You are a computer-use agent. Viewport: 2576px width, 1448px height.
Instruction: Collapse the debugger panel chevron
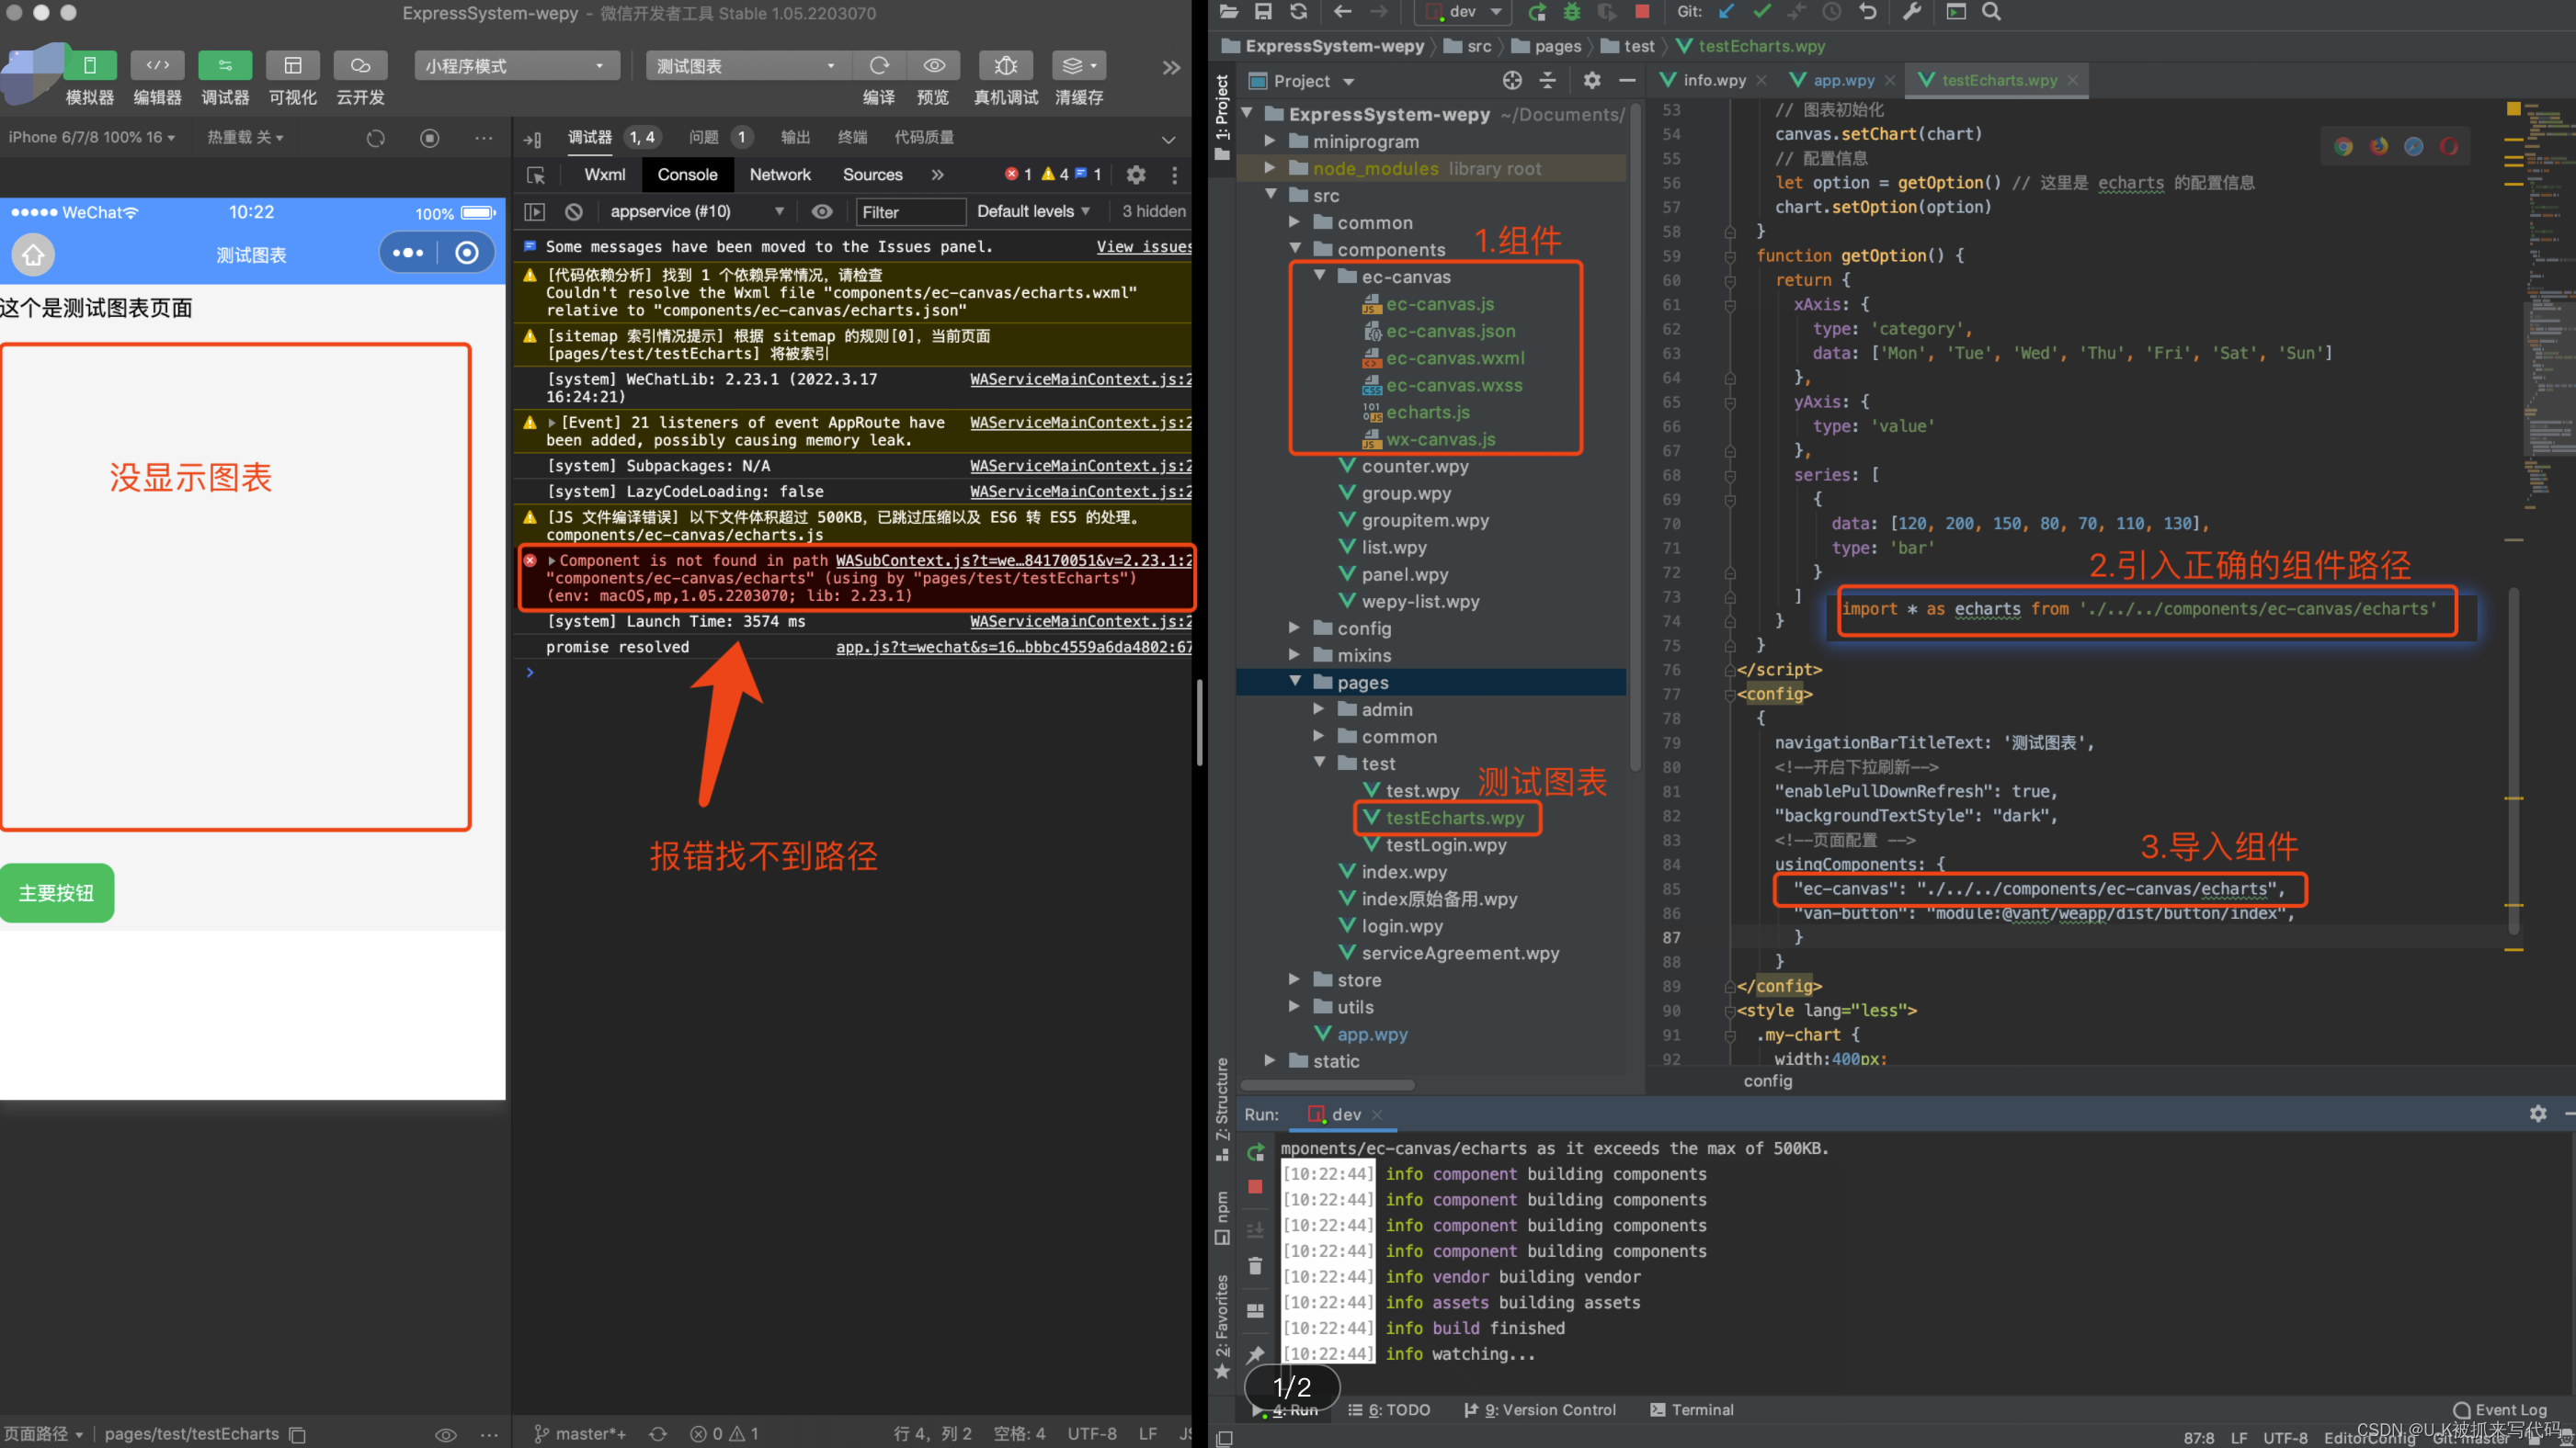coord(1169,139)
